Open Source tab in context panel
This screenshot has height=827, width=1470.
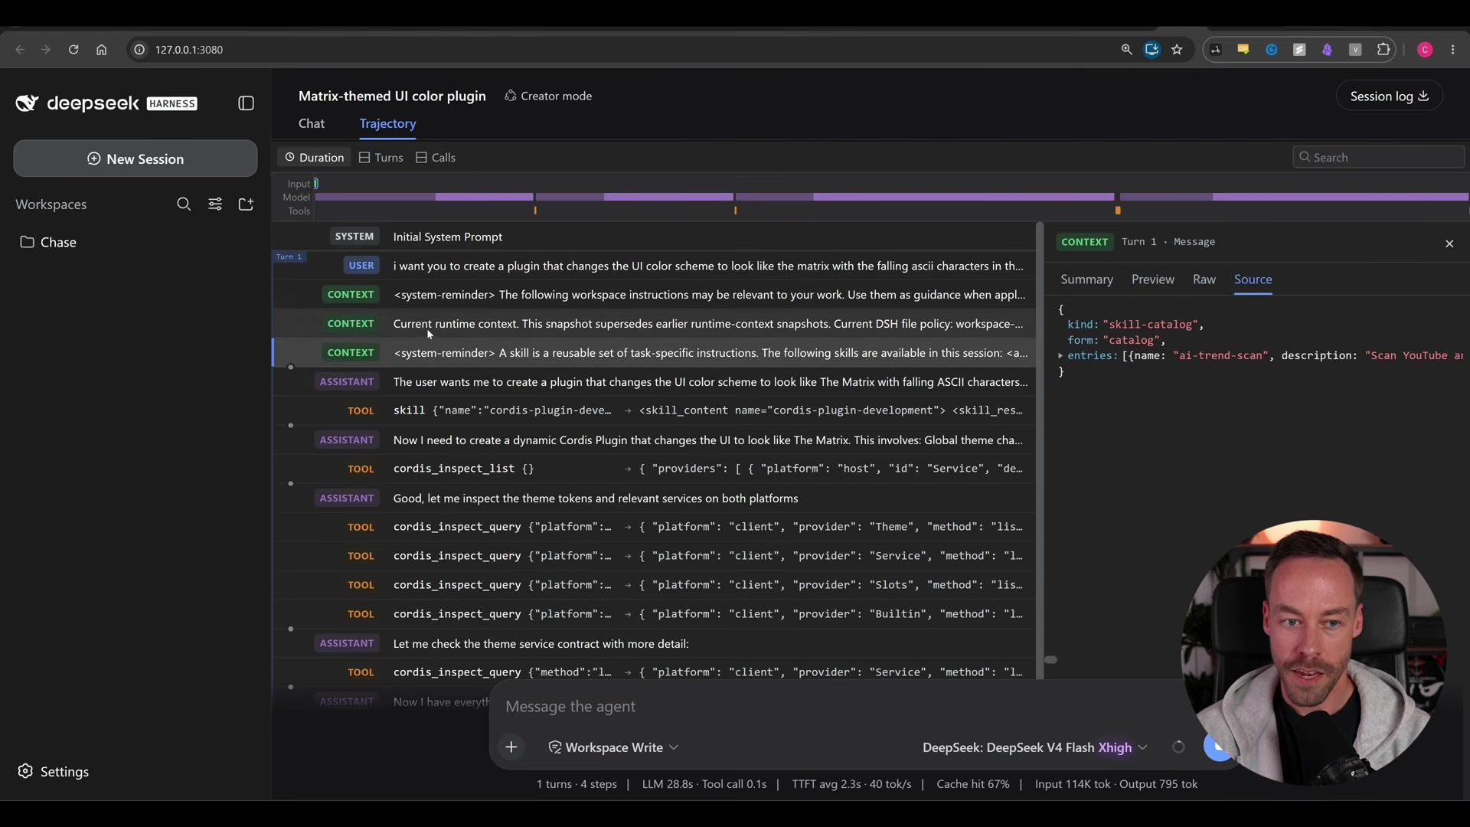(x=1253, y=279)
